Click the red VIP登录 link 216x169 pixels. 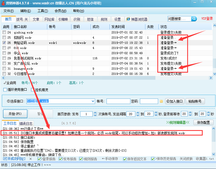click(x=207, y=19)
